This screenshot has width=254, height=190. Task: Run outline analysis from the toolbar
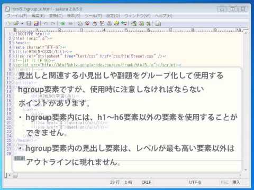[124, 23]
